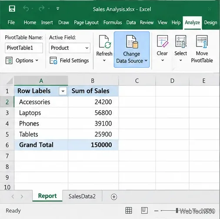Open Field Settings

click(x=69, y=60)
